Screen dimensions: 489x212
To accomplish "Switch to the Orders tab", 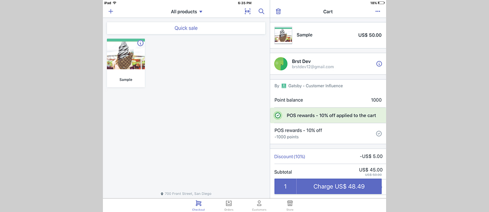I will pos(229,205).
